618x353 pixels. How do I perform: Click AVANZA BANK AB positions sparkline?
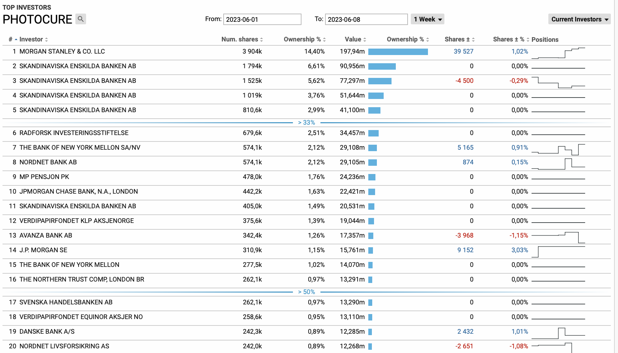click(558, 237)
